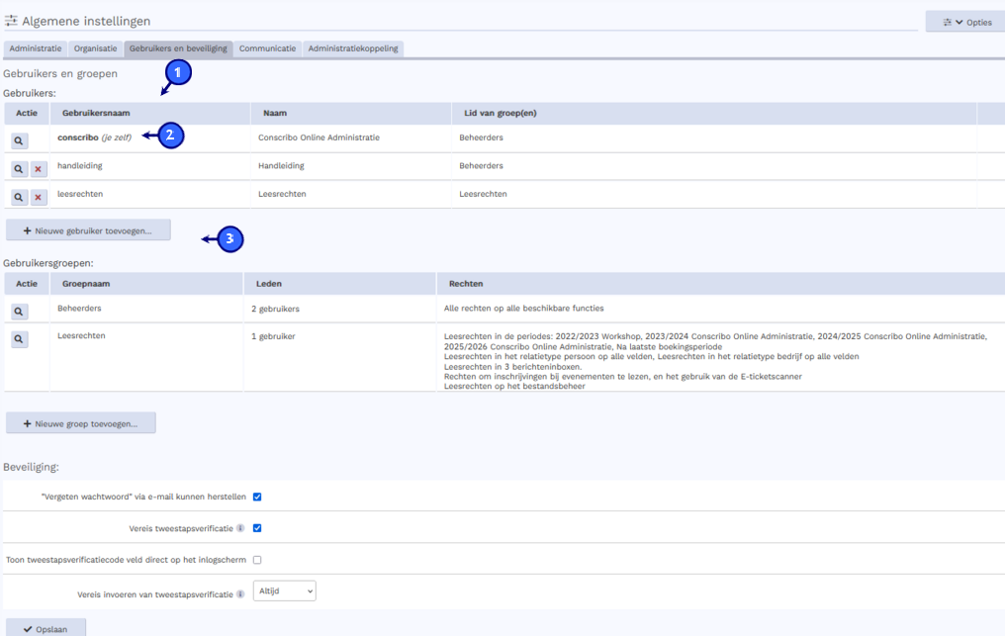Open Beheerders group via magnifier icon
1005x636 pixels.
pyautogui.click(x=19, y=312)
